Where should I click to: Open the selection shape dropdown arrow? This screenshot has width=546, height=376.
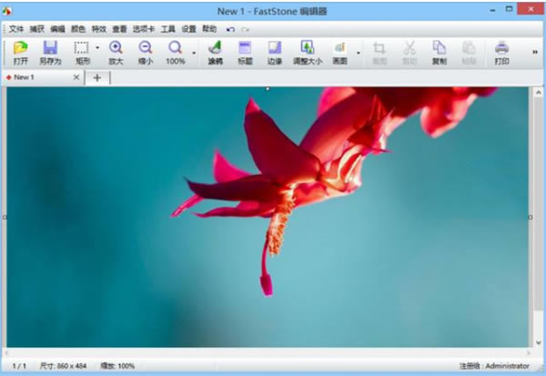pos(97,48)
